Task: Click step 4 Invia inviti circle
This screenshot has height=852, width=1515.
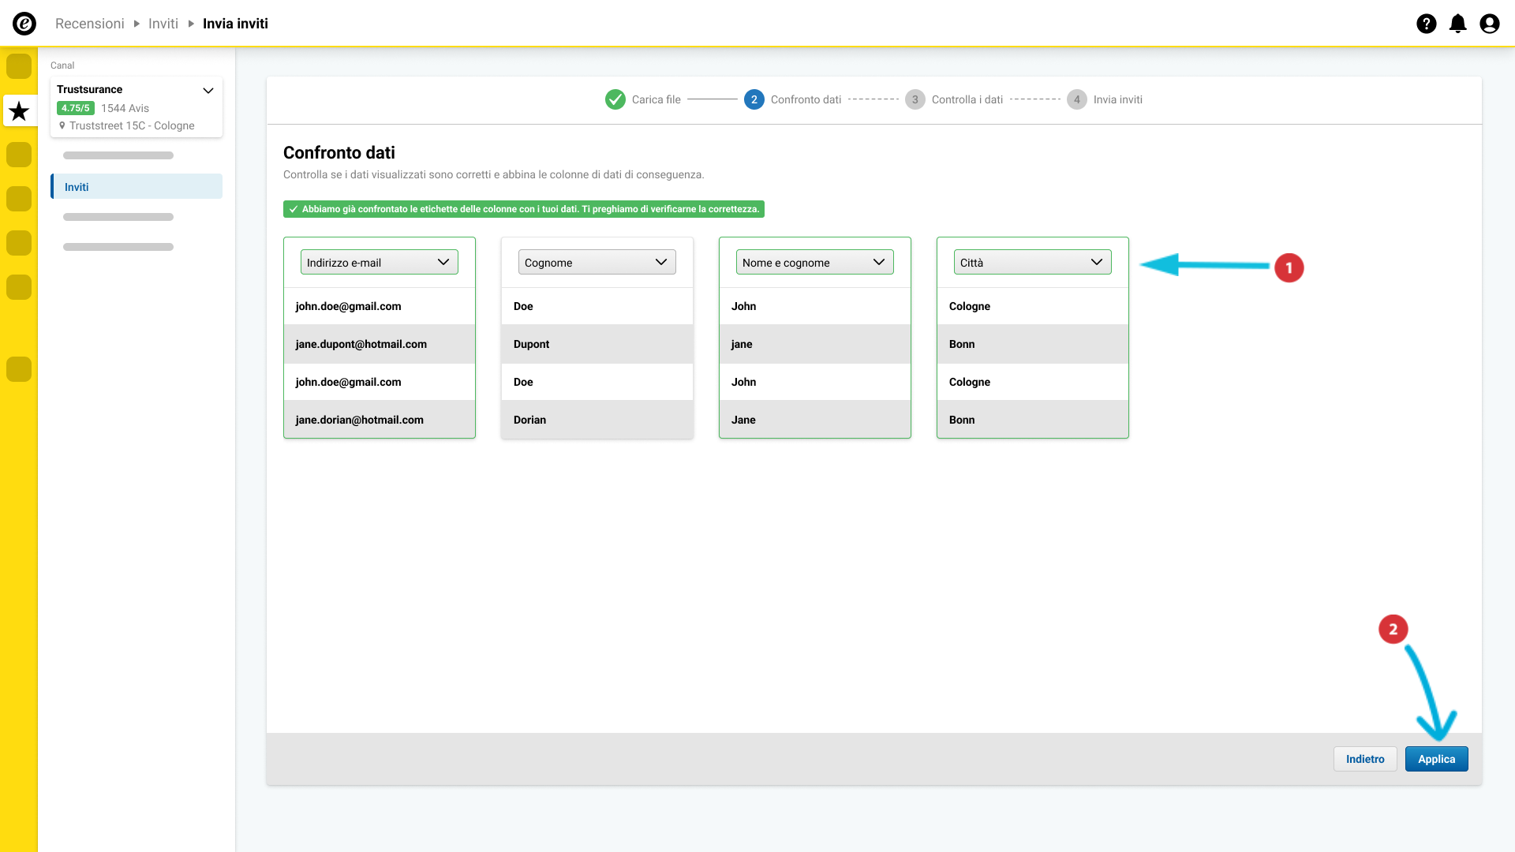Action: (x=1076, y=99)
